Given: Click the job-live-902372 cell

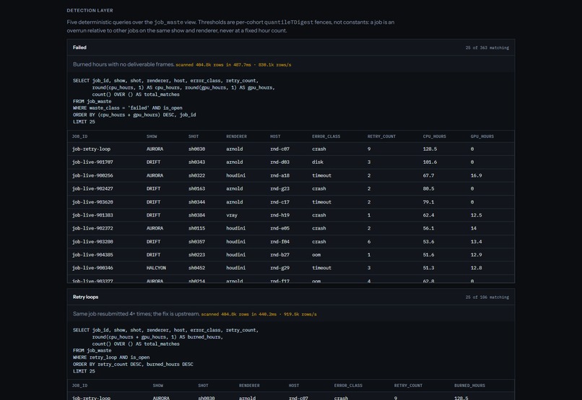Looking at the screenshot, I should [x=92, y=228].
